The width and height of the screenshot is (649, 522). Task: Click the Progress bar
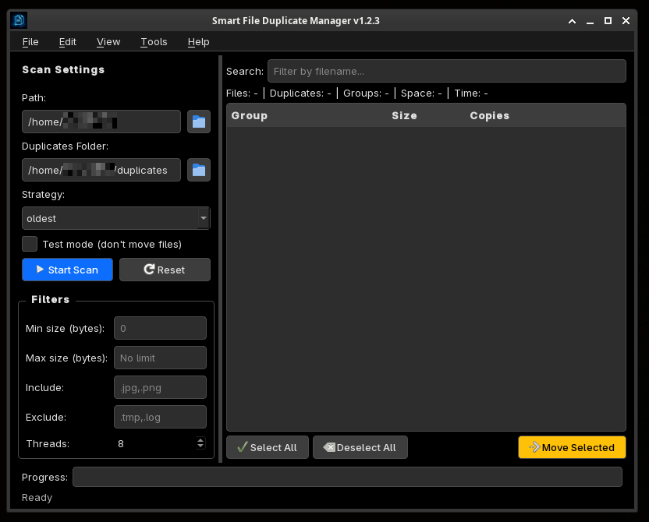(x=347, y=477)
